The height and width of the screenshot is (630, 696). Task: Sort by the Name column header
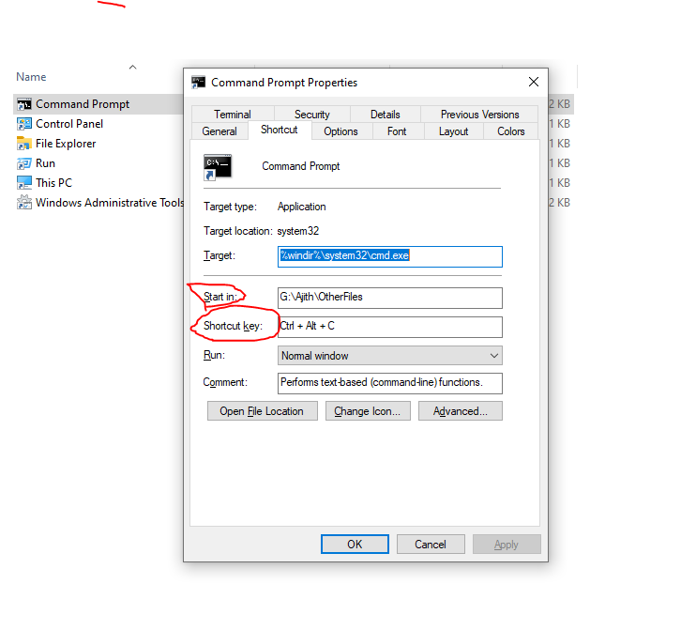coord(31,77)
